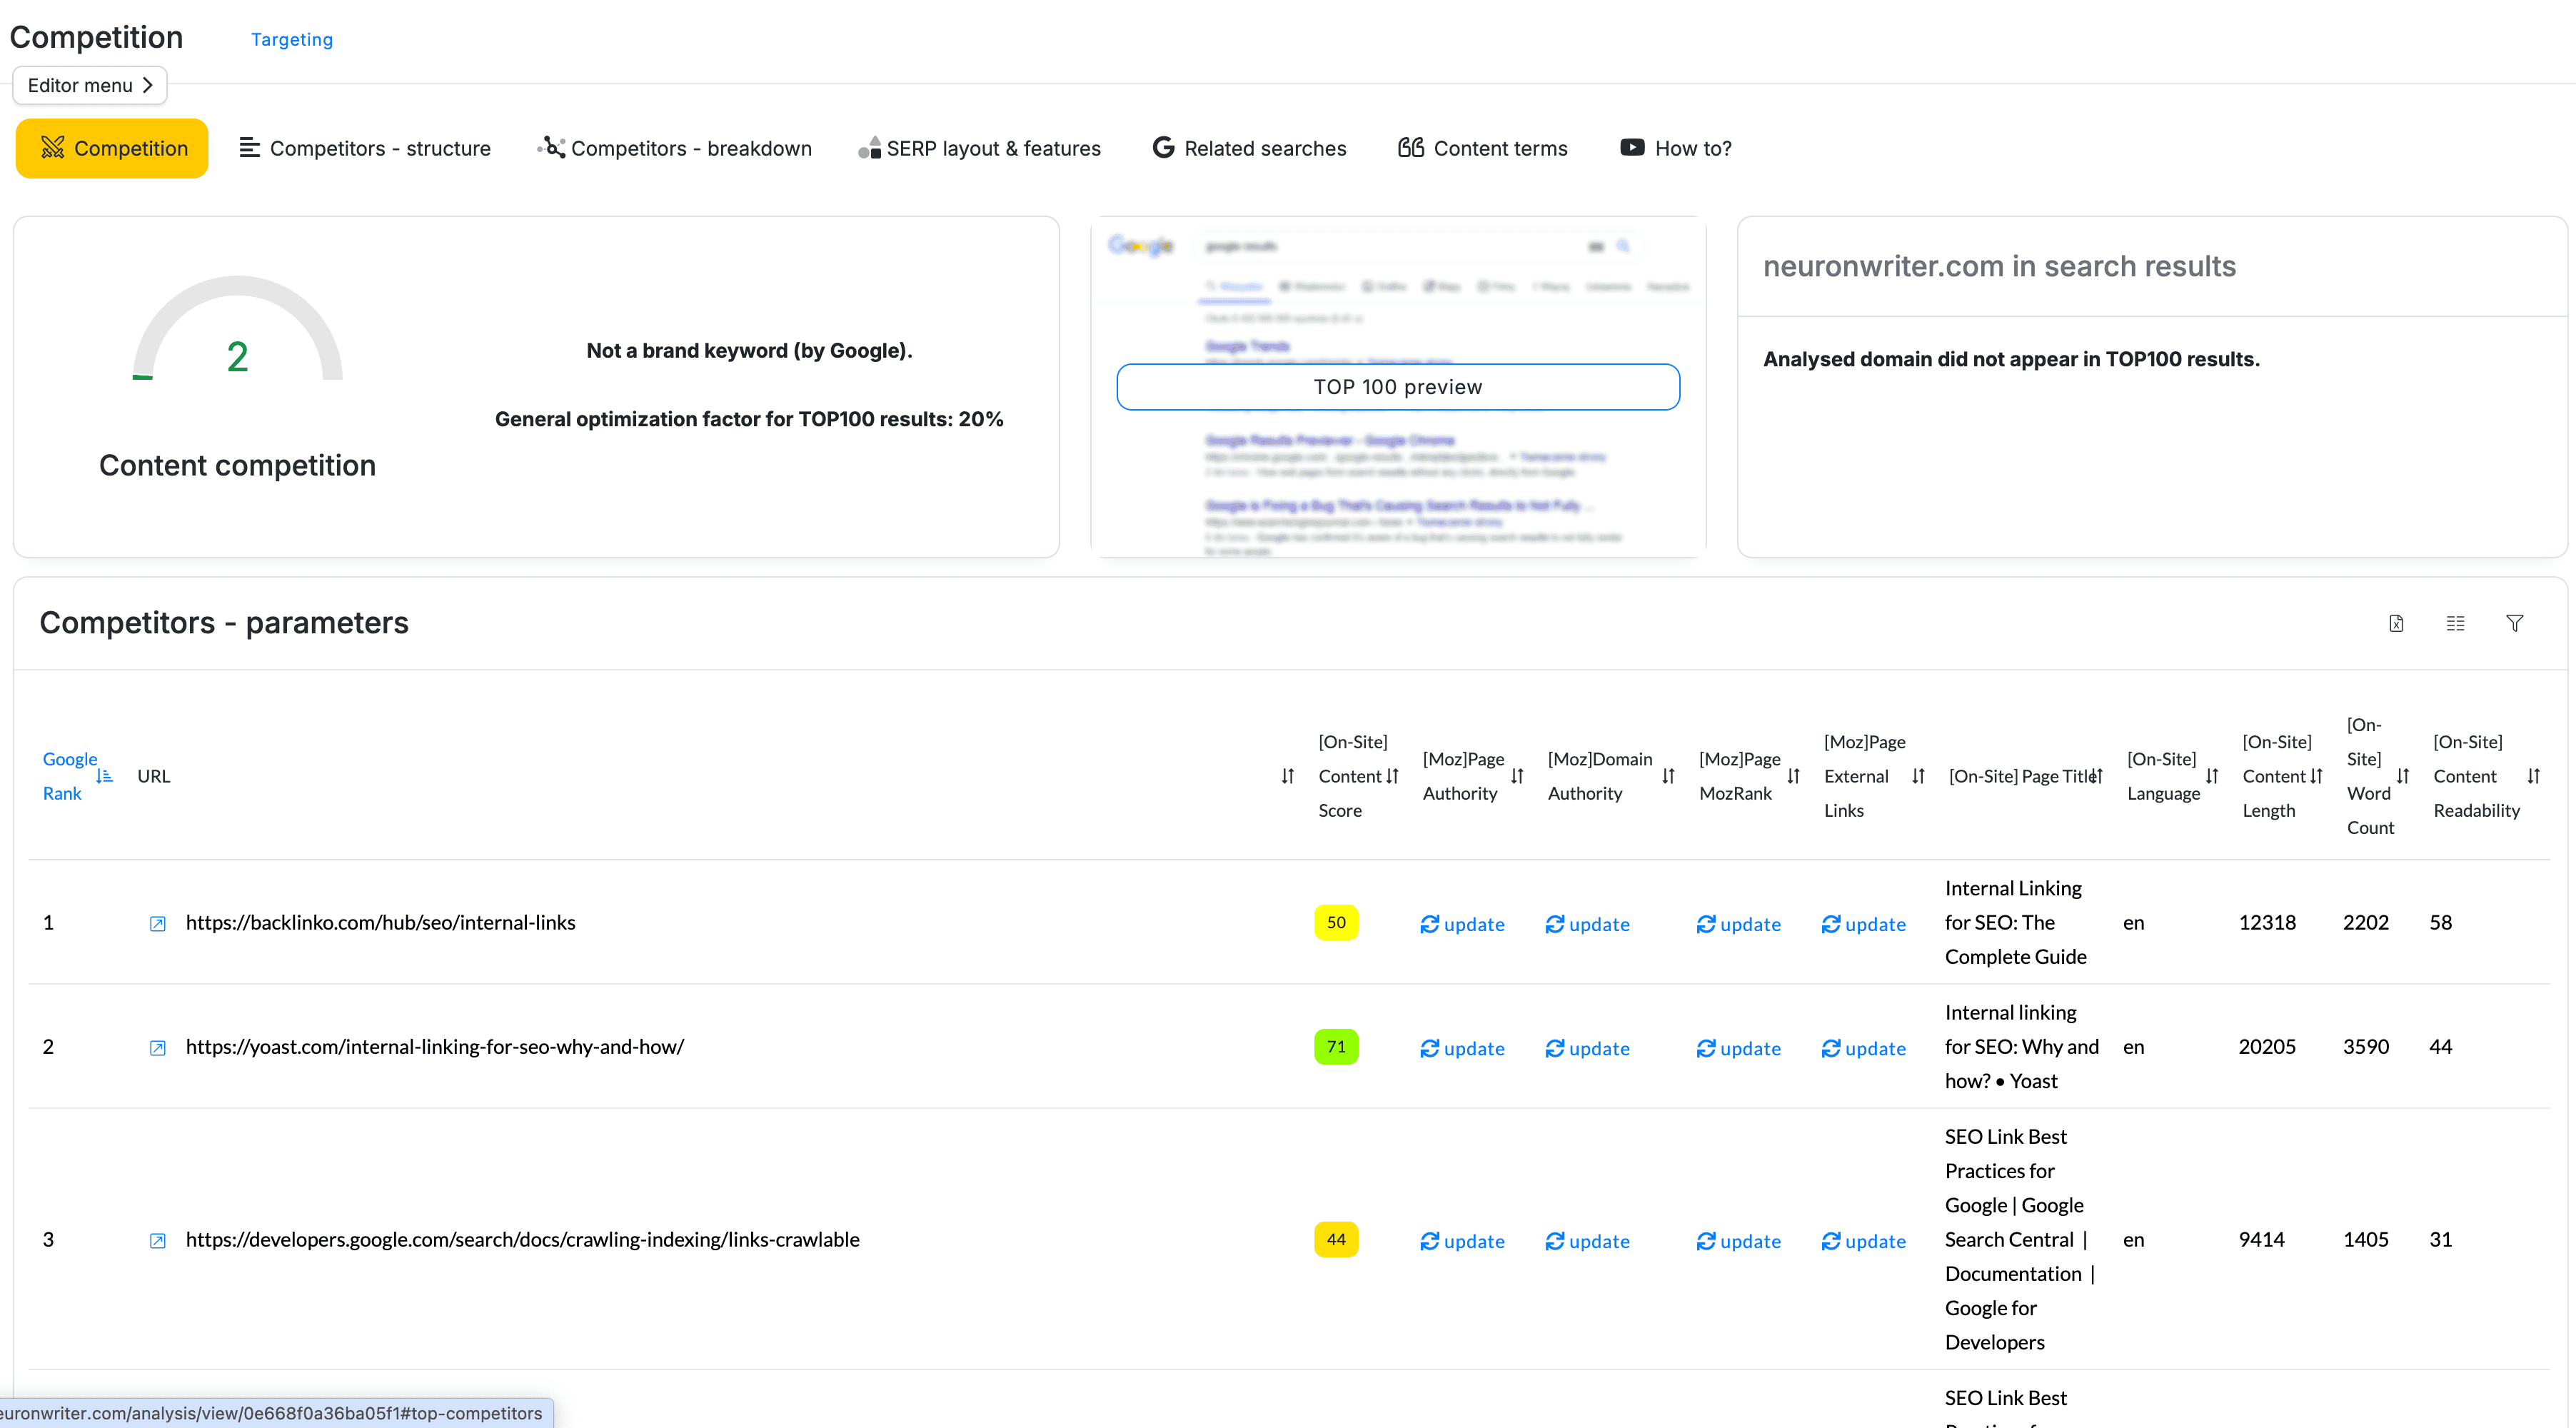The image size is (2576, 1428).
Task: Open developers.google.com external link icon
Action: click(x=157, y=1240)
